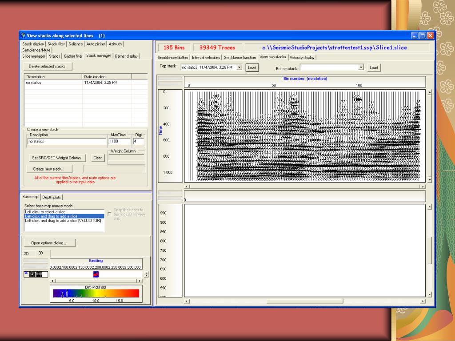Click the Description column header
The width and height of the screenshot is (455, 341).
point(53,76)
